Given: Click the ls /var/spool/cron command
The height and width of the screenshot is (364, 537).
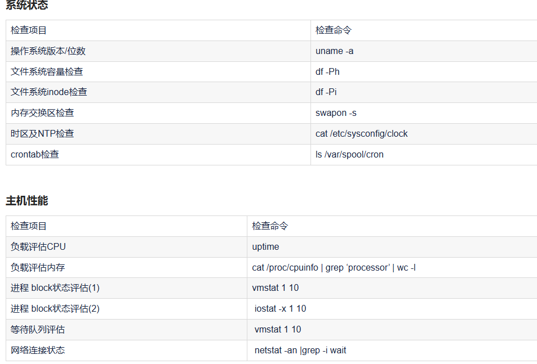Looking at the screenshot, I should point(349,154).
